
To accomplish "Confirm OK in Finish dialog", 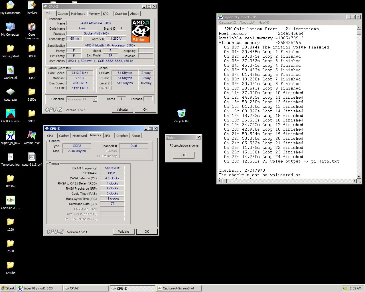I will coord(183,155).
